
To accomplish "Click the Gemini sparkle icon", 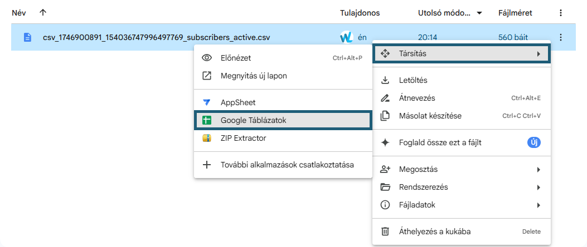I will tap(385, 143).
